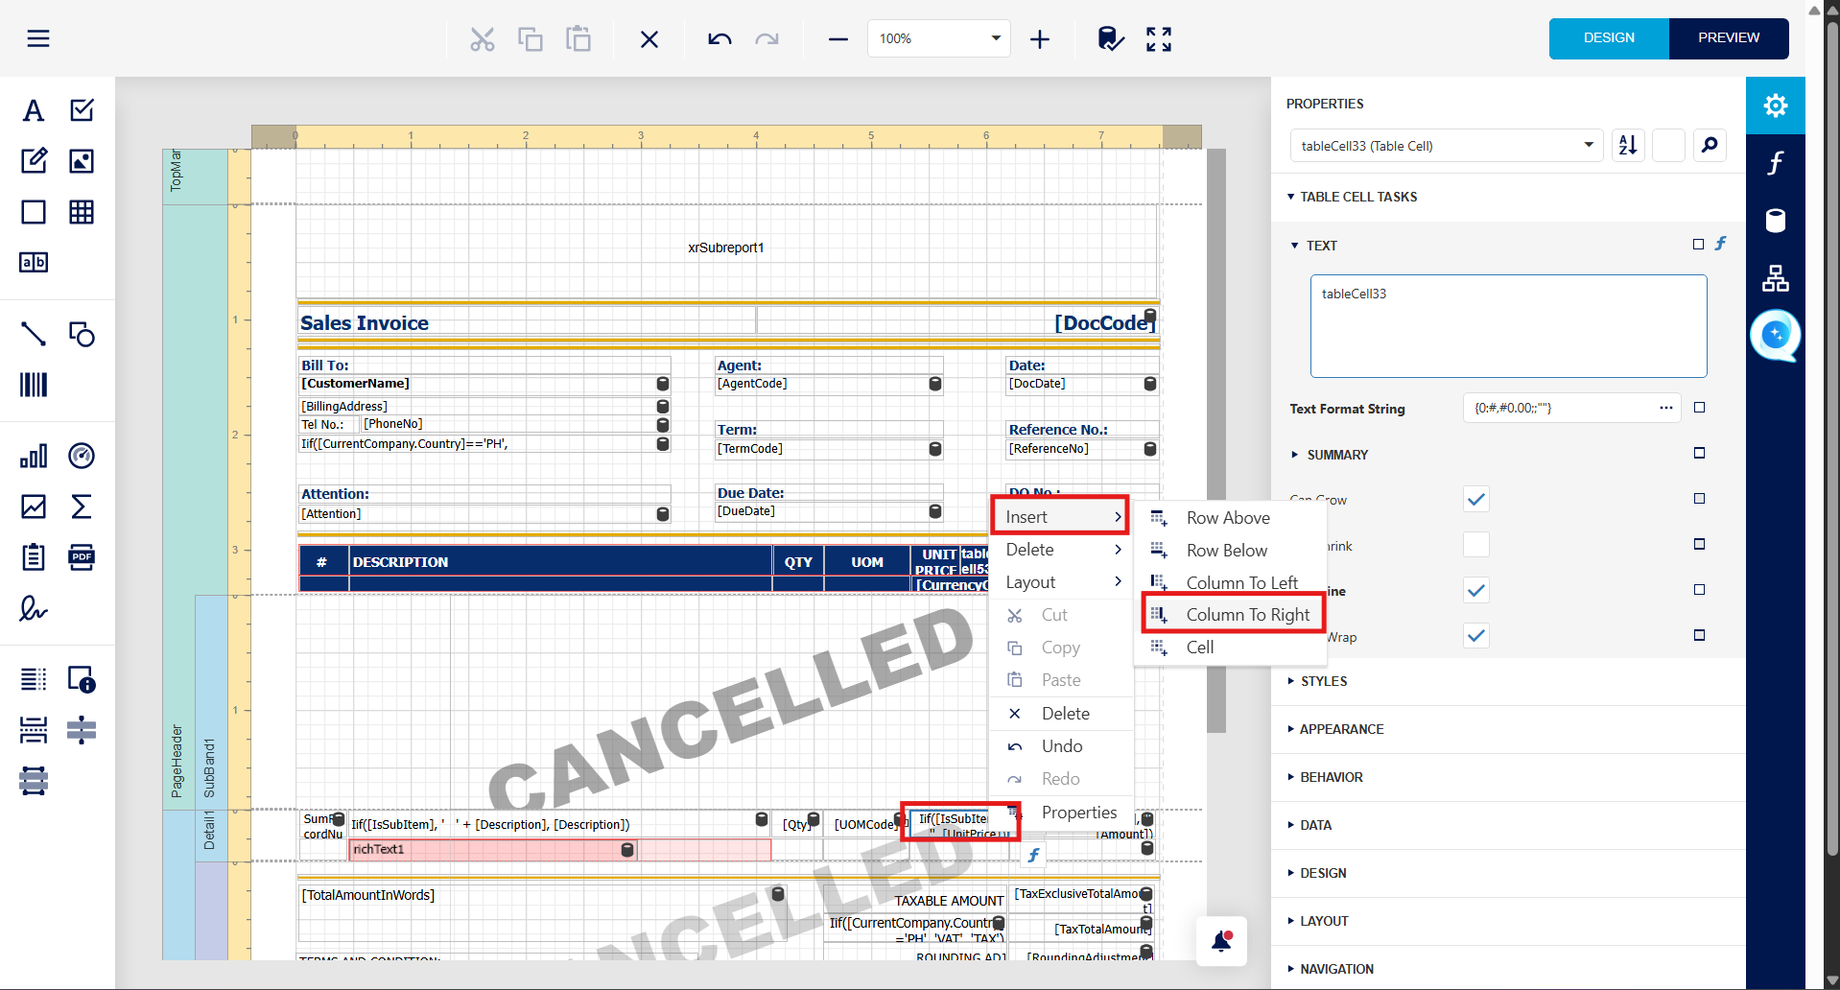
Task: Expand the STYLES section
Action: (x=1318, y=681)
